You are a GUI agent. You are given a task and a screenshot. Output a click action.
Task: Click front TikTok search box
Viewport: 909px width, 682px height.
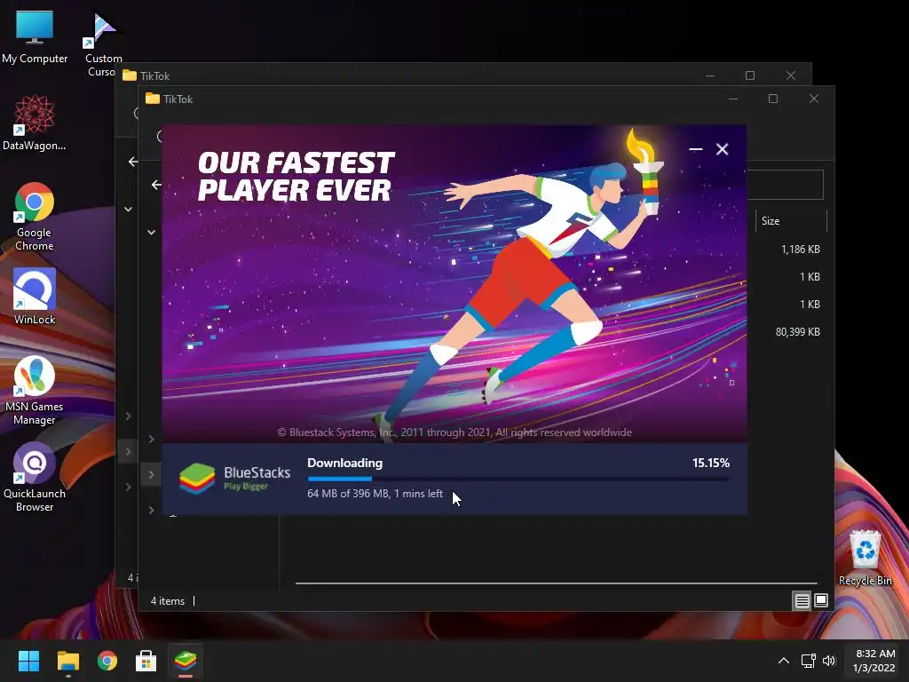pos(786,185)
